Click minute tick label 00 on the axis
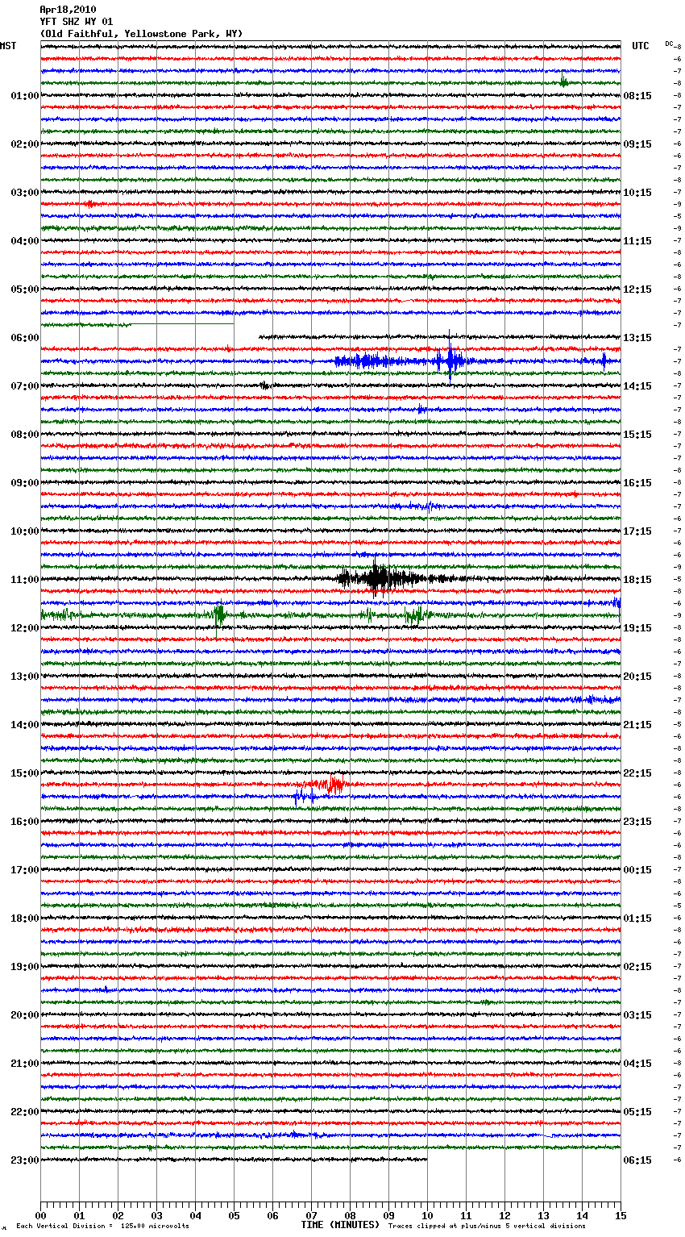The height and width of the screenshot is (1237, 685). [x=40, y=1216]
